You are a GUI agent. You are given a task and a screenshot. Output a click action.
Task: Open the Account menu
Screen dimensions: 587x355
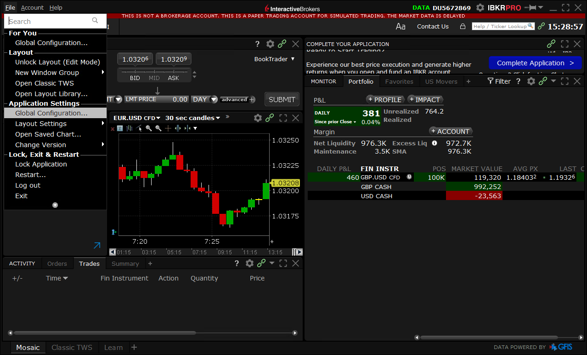click(x=32, y=8)
